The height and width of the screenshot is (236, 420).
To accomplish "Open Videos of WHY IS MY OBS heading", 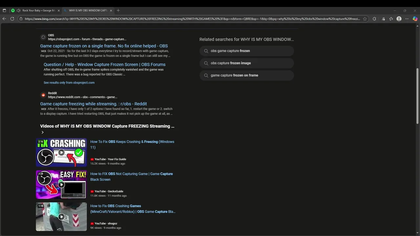I will 107,126.
